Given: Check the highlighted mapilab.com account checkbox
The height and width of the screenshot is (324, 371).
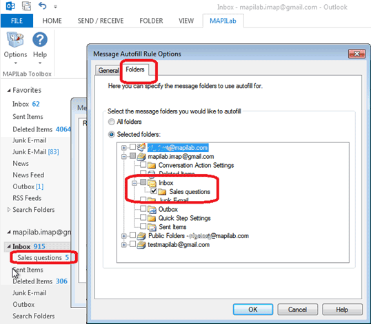Looking at the screenshot, I should [x=132, y=147].
